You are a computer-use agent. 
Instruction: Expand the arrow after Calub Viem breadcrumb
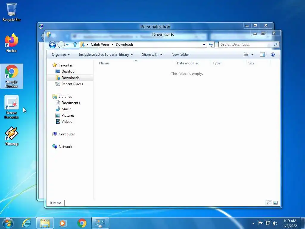[x=112, y=45]
